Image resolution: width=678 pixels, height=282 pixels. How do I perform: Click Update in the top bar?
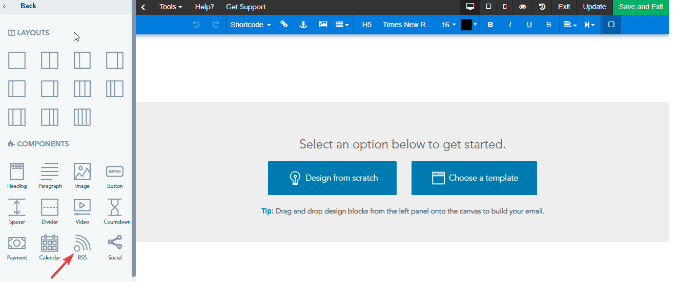click(594, 7)
